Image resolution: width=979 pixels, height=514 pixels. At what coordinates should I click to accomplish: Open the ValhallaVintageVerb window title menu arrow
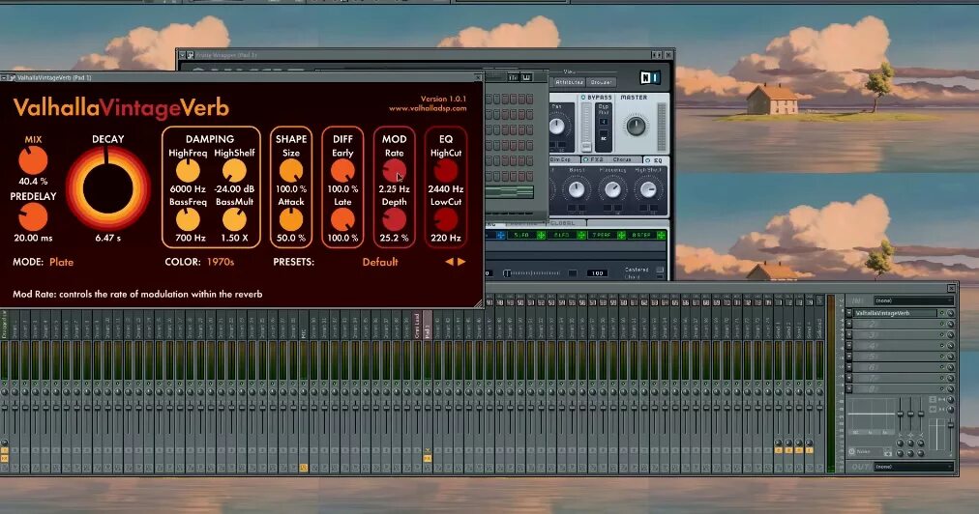(5, 77)
